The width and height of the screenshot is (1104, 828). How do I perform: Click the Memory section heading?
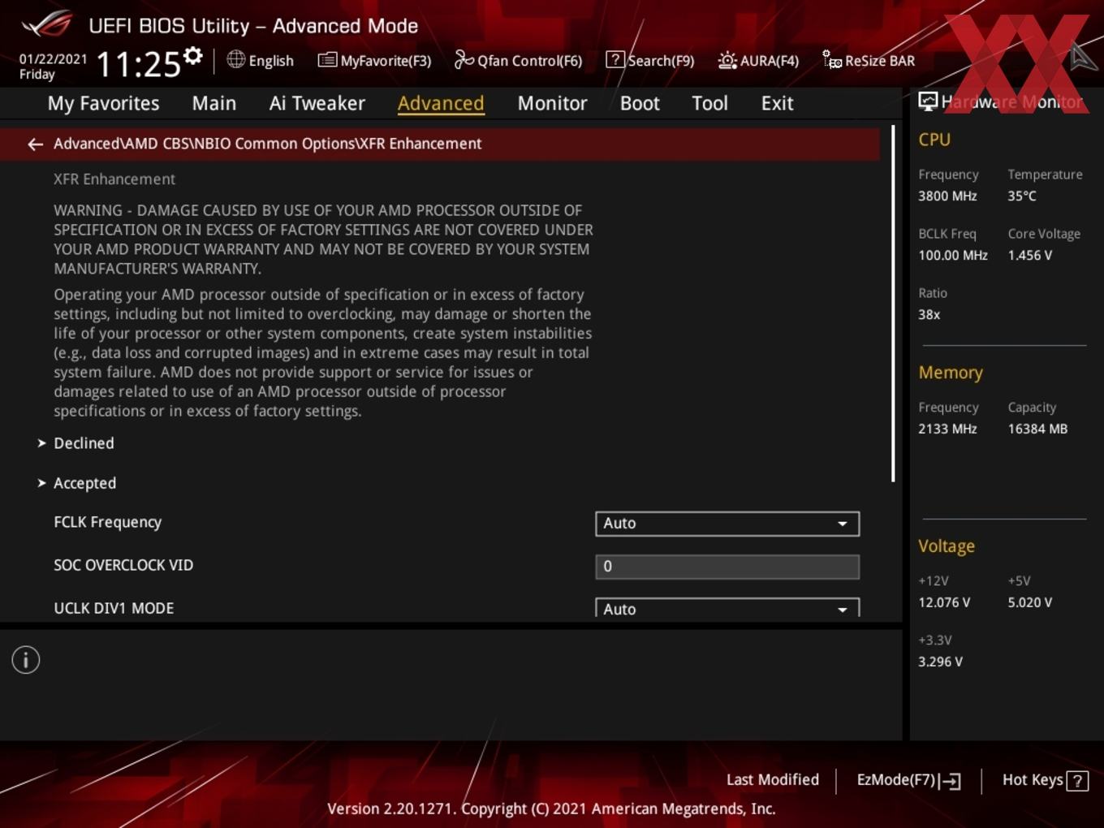(951, 373)
